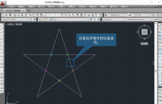Image resolution: width=162 pixels, height=104 pixels.
Task: Open the application menu red A button
Action: pos(3,4)
